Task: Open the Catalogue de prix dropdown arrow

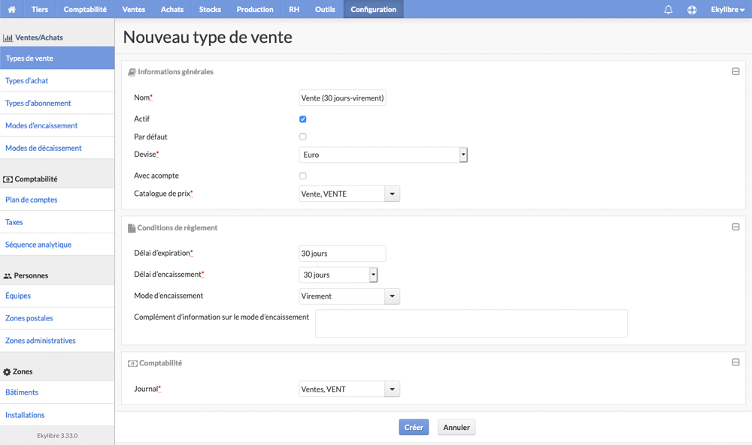Action: click(392, 194)
